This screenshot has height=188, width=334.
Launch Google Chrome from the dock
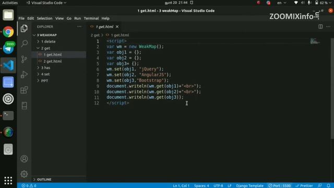coord(8,32)
